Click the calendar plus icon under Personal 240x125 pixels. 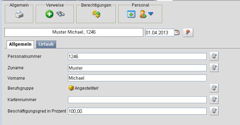point(131,14)
